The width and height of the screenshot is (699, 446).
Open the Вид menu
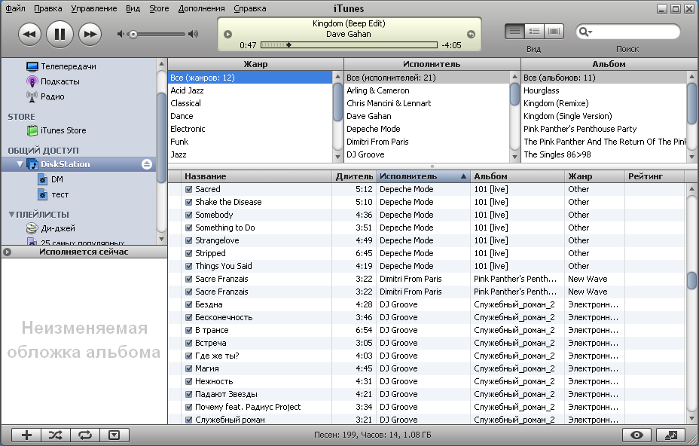(x=133, y=8)
